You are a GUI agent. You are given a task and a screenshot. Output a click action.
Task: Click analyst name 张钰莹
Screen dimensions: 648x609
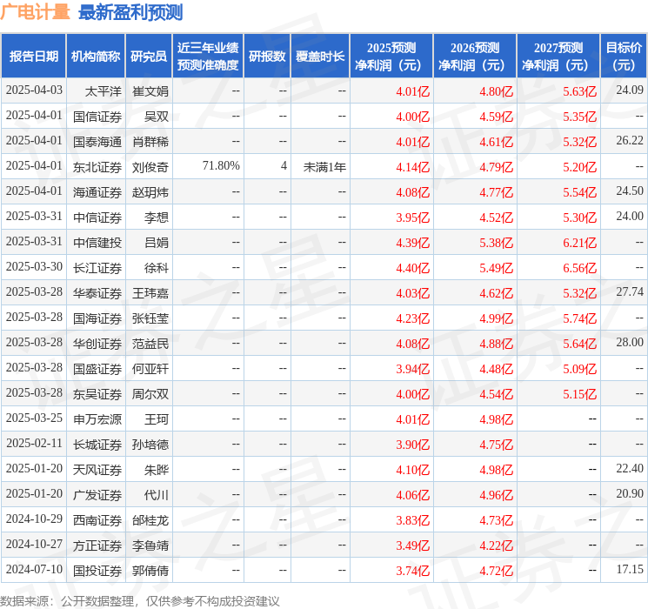point(150,318)
